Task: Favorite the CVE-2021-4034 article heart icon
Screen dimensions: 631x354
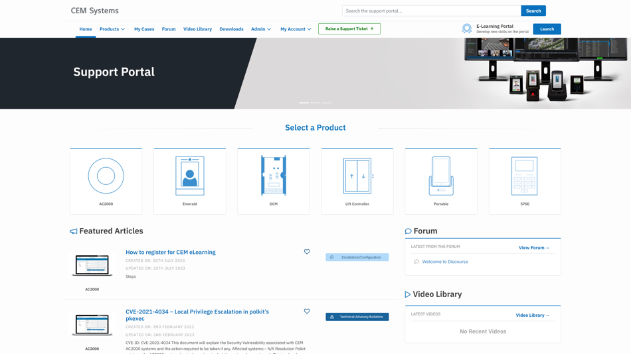Action: coord(307,312)
